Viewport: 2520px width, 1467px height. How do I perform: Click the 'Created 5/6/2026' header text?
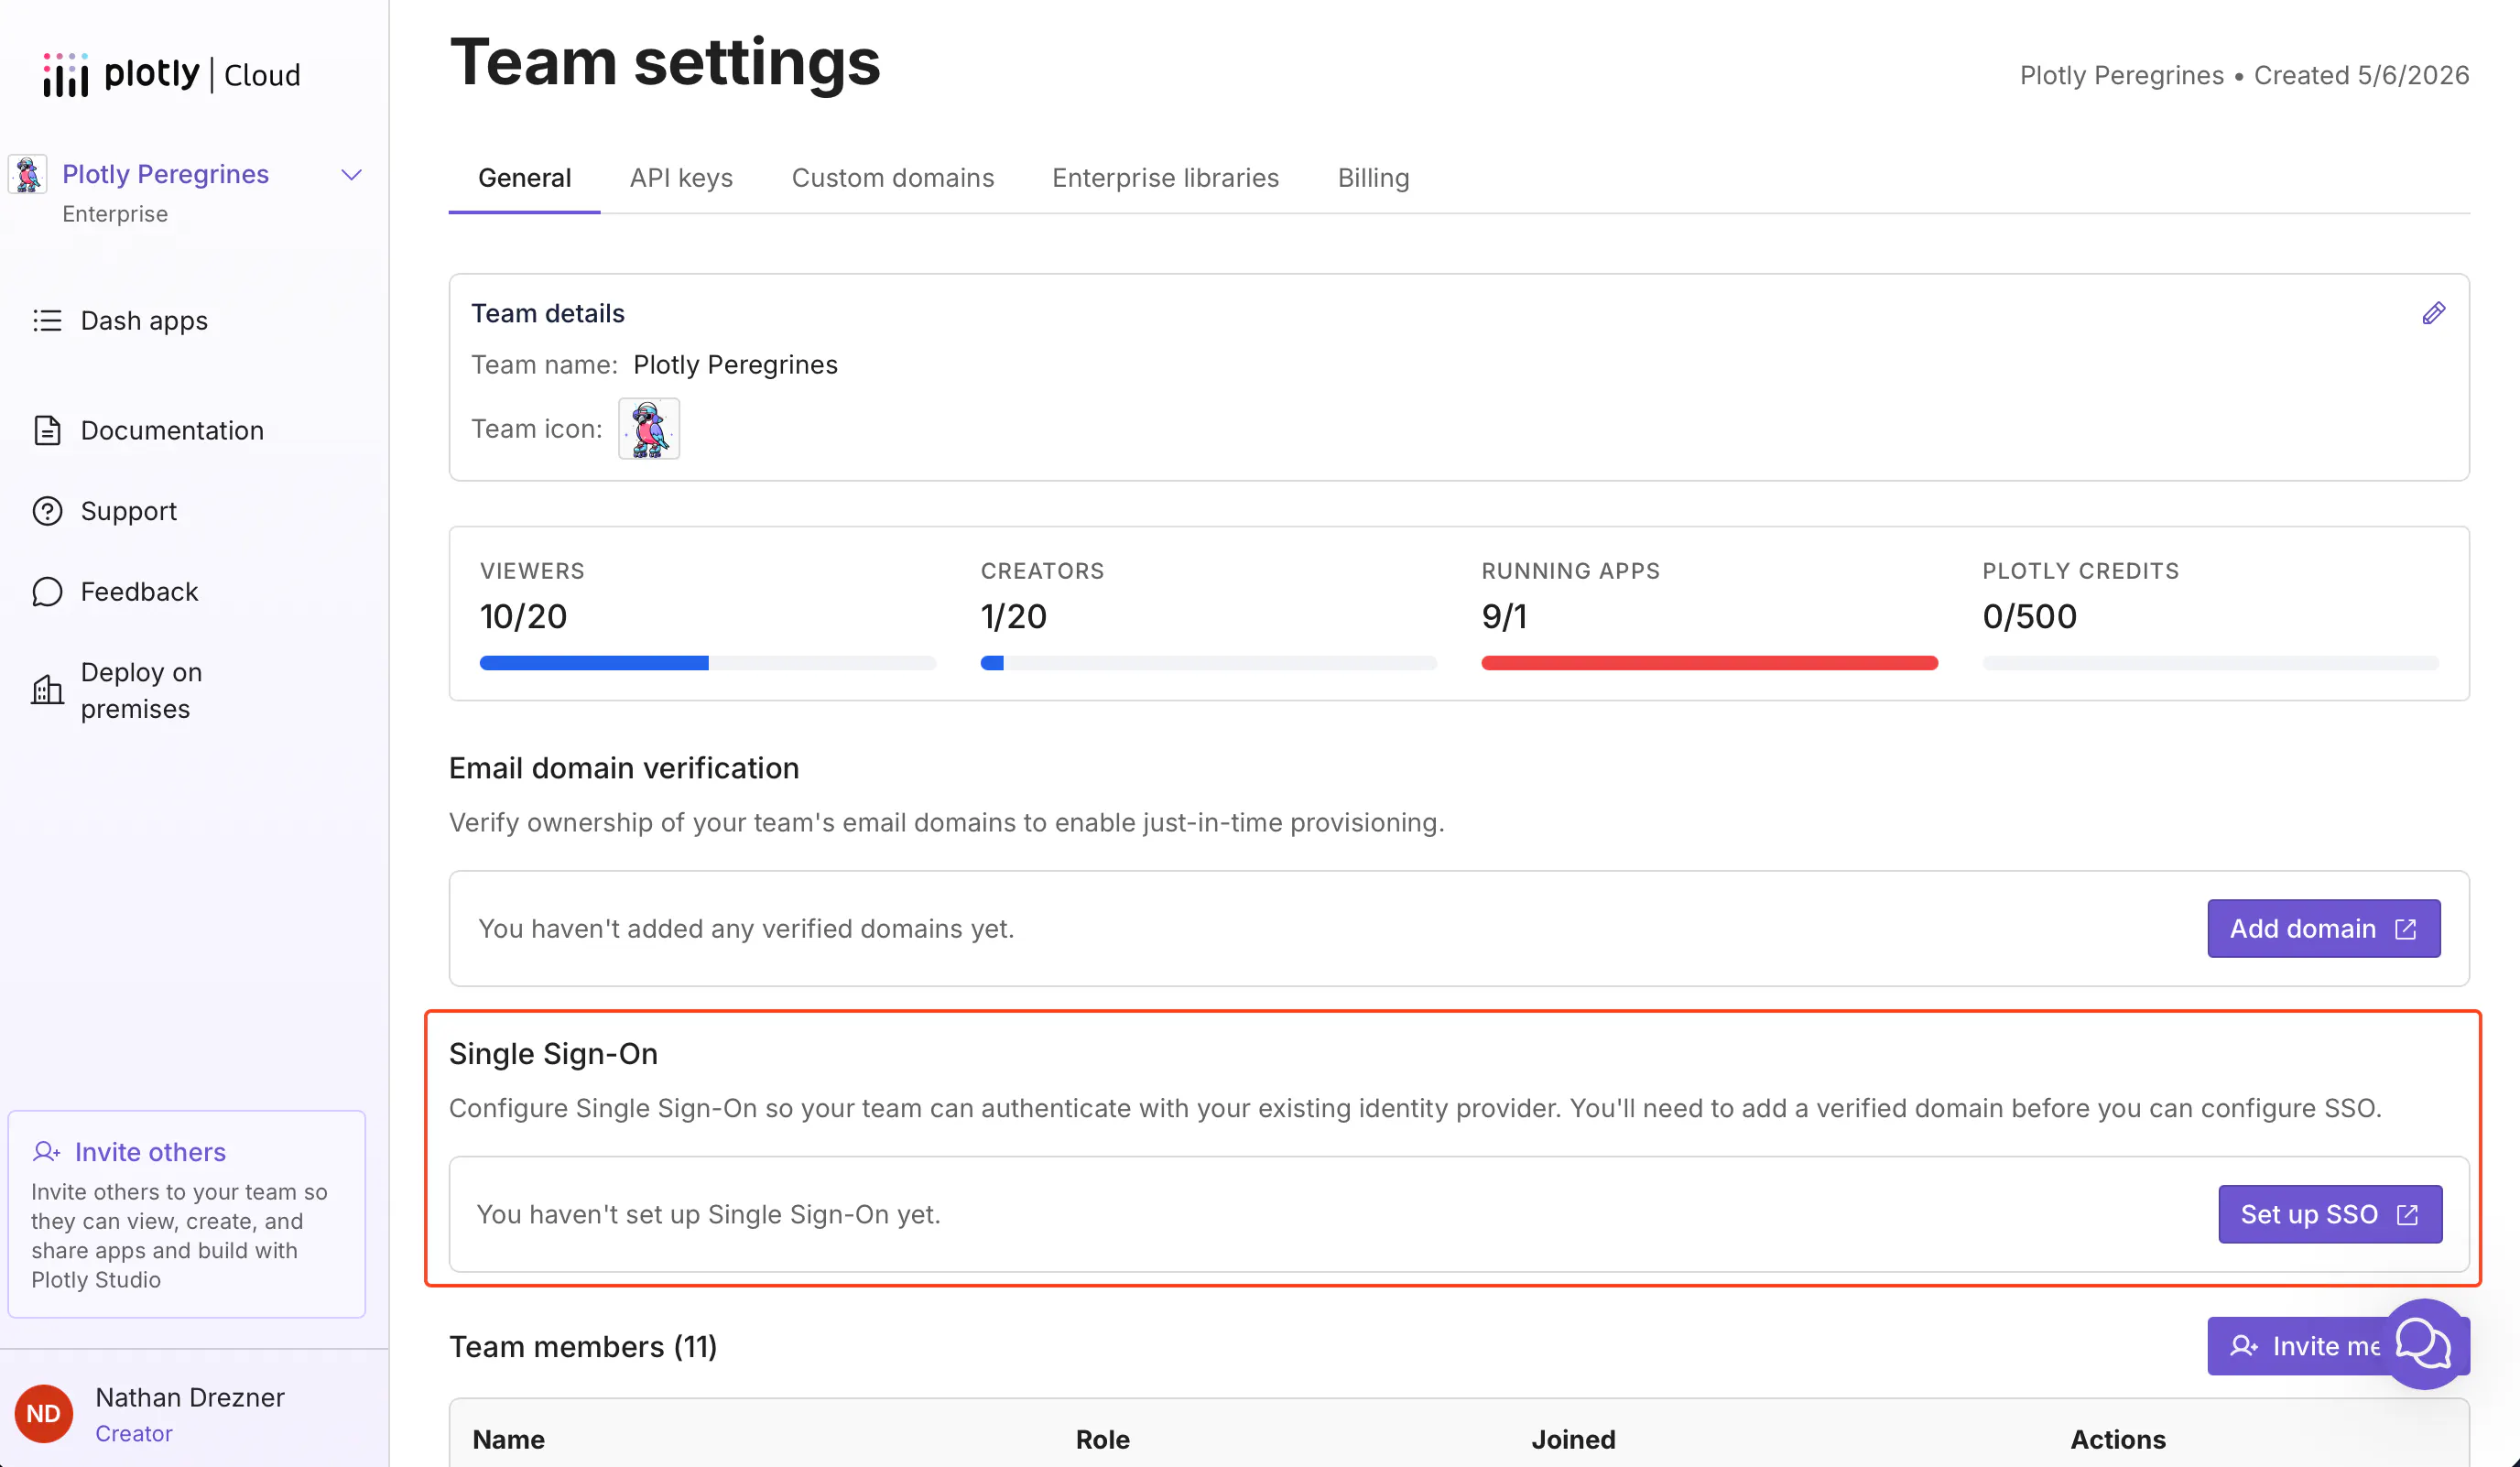coord(2361,75)
